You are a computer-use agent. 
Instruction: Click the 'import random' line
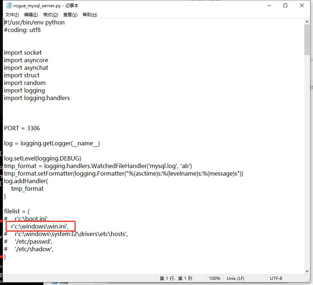click(25, 83)
